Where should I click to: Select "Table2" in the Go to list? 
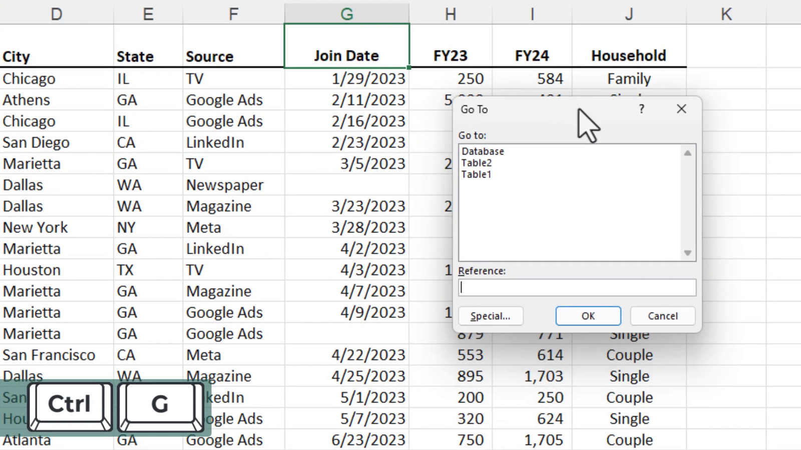point(476,162)
